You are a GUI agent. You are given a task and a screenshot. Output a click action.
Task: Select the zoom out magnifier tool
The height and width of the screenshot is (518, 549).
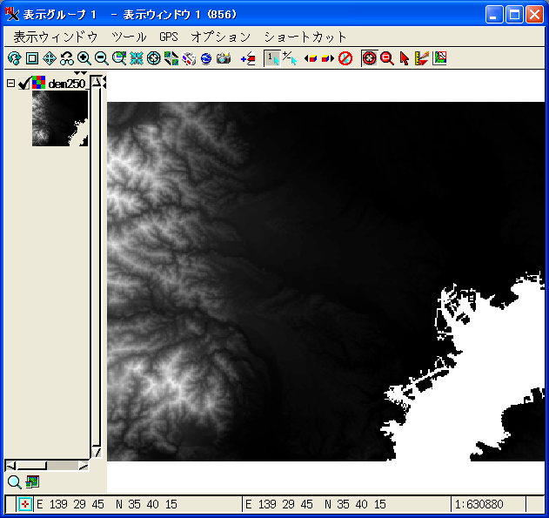[x=102, y=58]
